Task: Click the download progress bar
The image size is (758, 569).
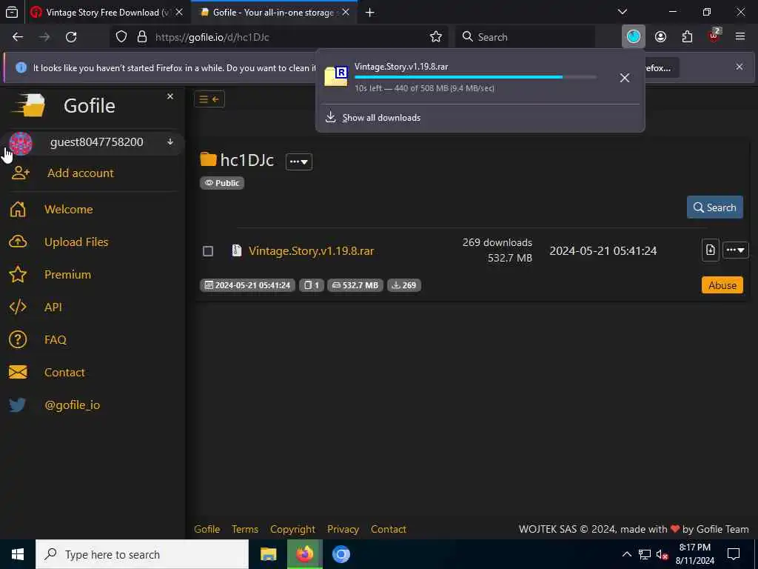Action: [476, 77]
